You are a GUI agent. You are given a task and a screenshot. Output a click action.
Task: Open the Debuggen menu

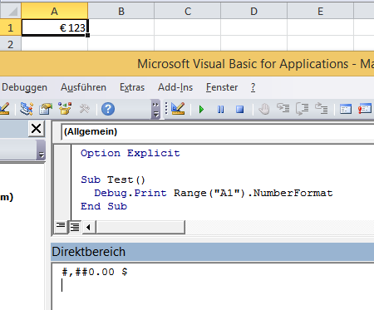24,87
